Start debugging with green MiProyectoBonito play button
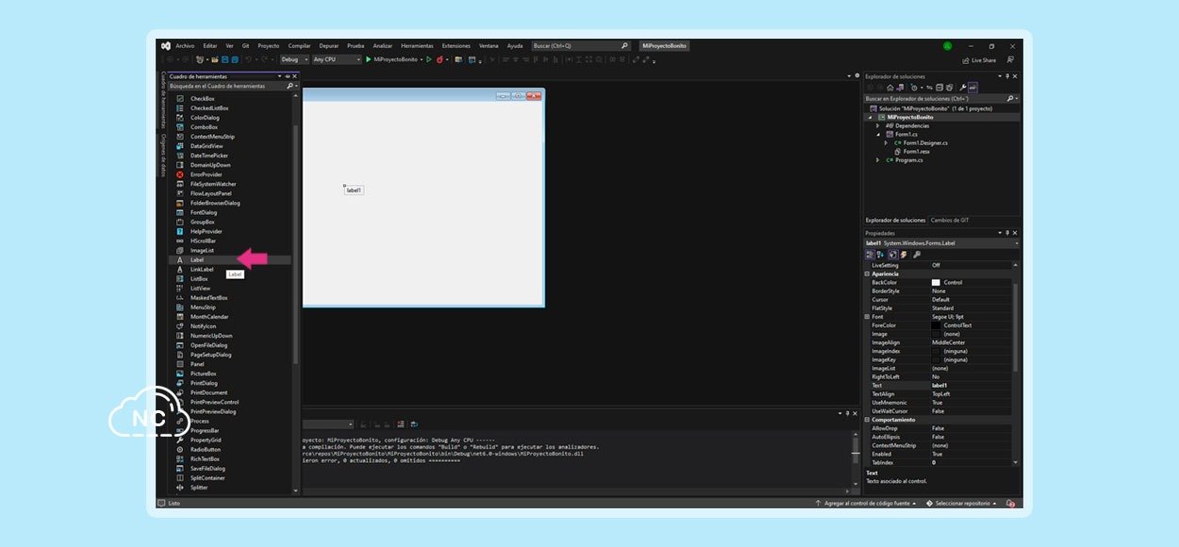This screenshot has height=547, width=1179. 392,59
